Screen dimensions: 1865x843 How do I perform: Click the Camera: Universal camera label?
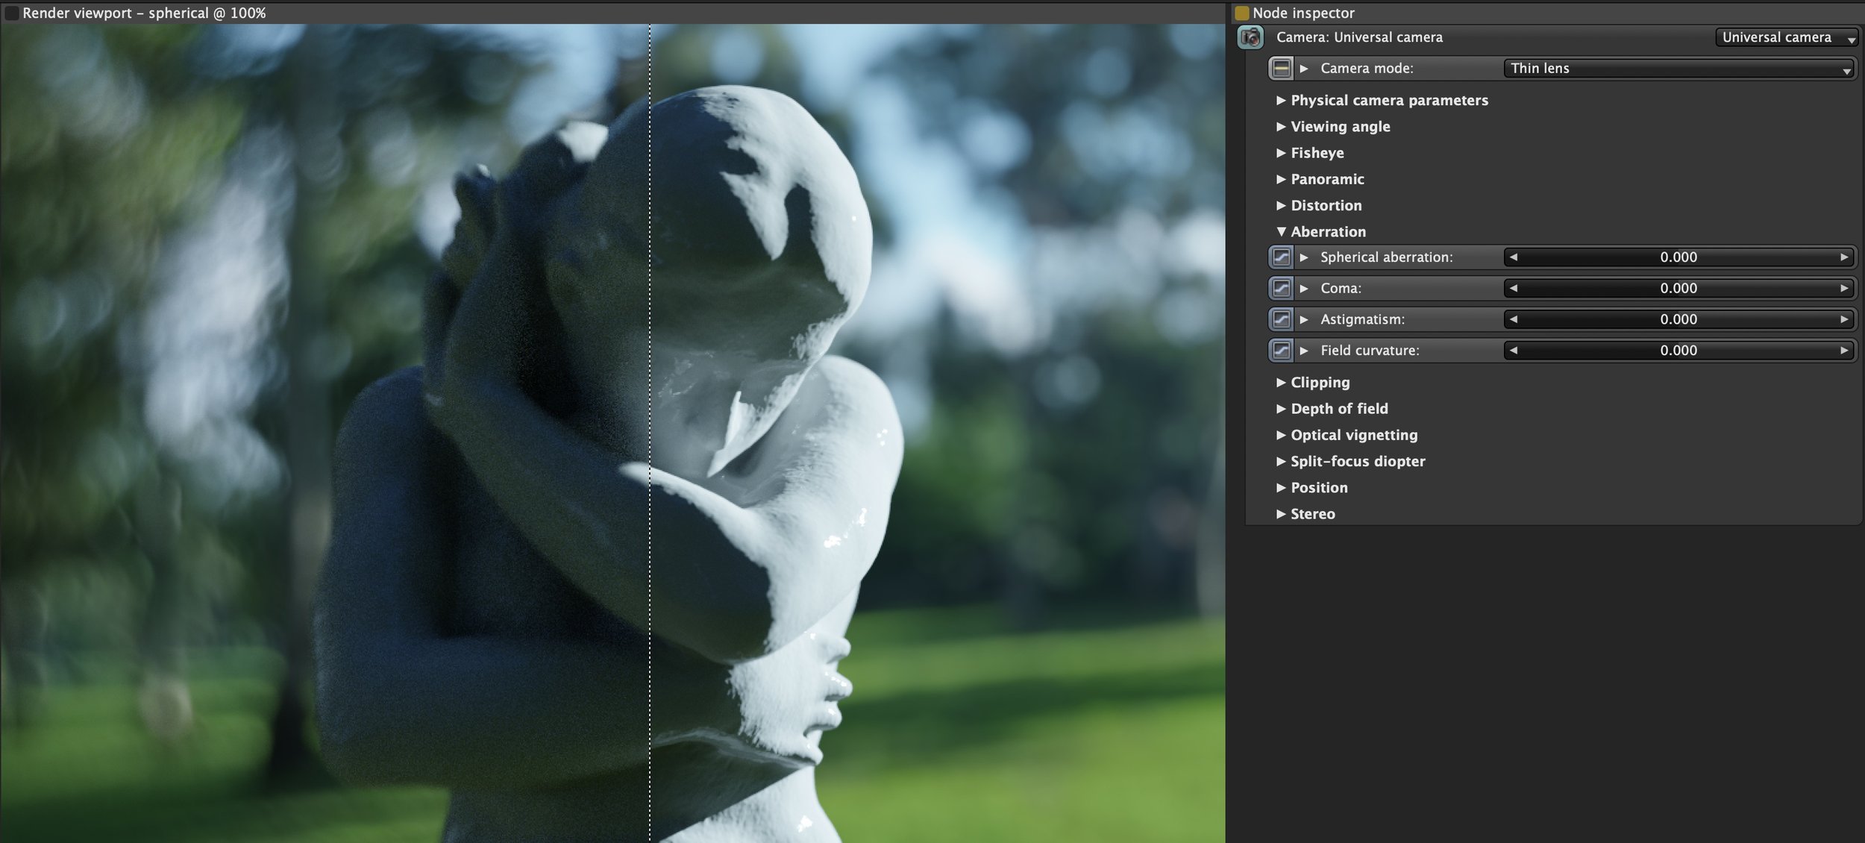pos(1359,37)
